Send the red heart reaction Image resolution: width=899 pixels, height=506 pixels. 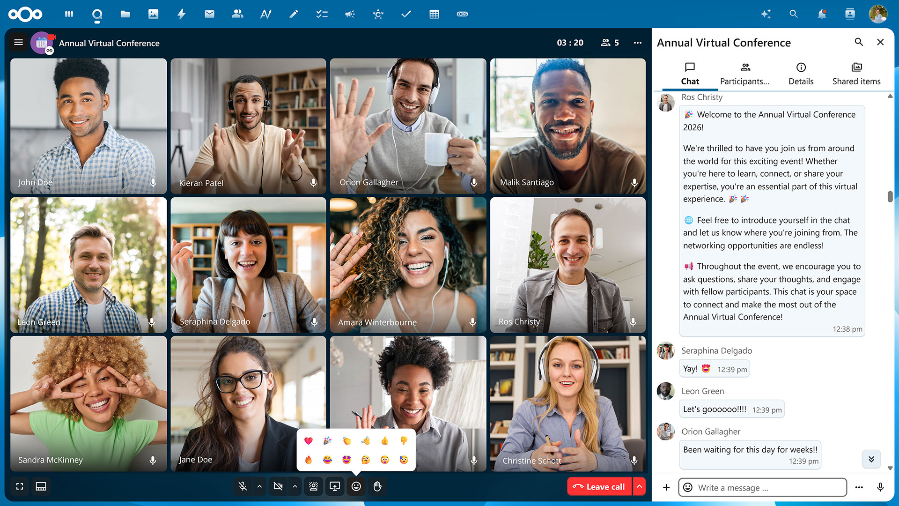point(309,440)
